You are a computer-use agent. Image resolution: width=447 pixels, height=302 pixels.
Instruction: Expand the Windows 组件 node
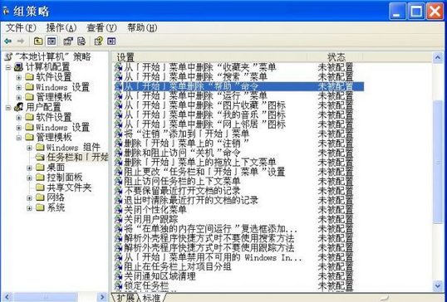coord(29,148)
